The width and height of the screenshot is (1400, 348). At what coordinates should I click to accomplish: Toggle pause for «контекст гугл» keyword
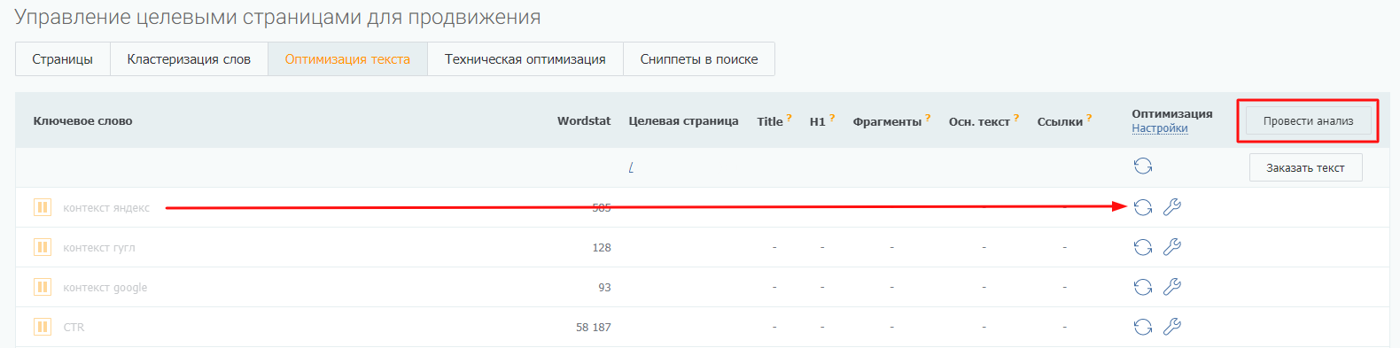(42, 247)
